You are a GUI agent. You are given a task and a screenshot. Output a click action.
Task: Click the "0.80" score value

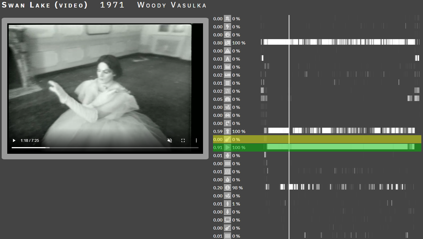218,43
